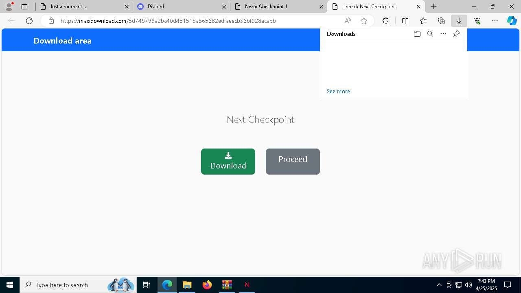Add this page to favorites star
The height and width of the screenshot is (293, 521).
pyautogui.click(x=364, y=21)
